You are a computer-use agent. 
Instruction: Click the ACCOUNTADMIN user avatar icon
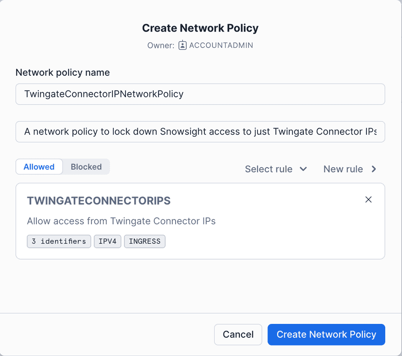tap(182, 46)
